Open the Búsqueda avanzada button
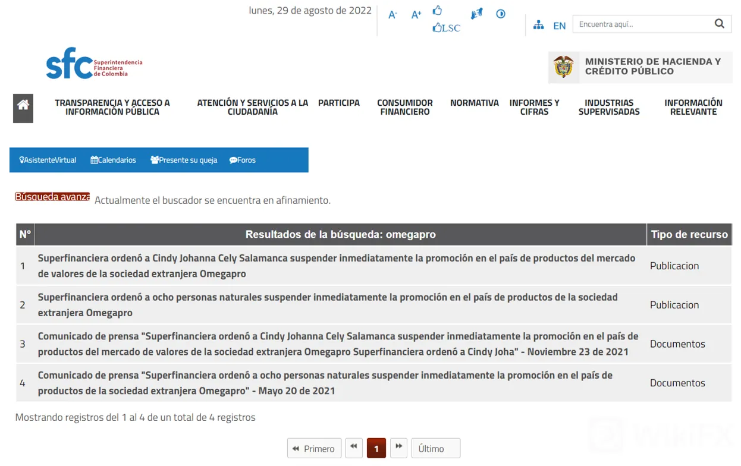The height and width of the screenshot is (466, 741). 52,197
